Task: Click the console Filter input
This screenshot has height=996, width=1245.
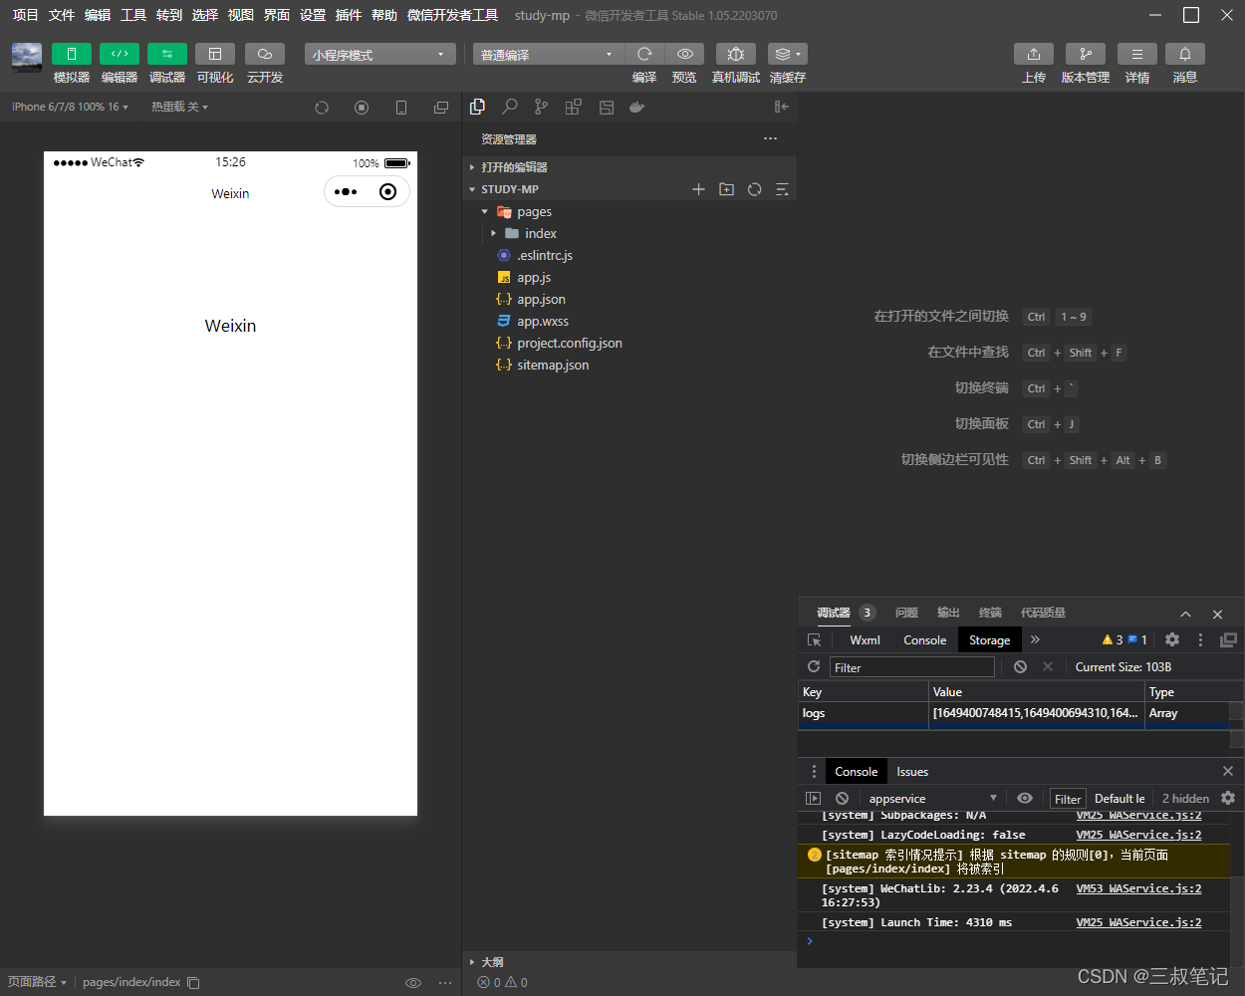Action: [1068, 799]
